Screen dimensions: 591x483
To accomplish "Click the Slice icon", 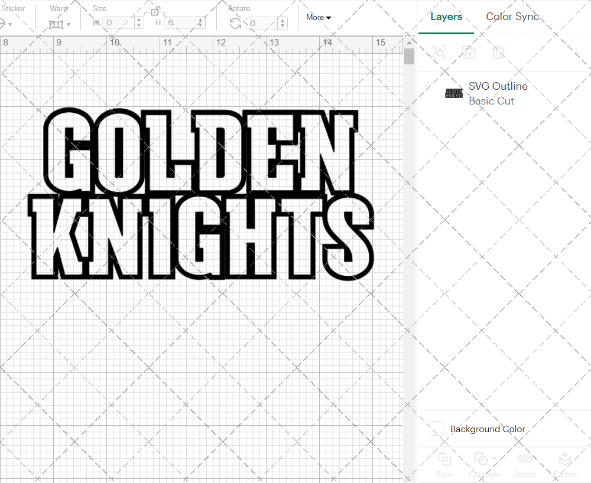I will click(x=444, y=459).
